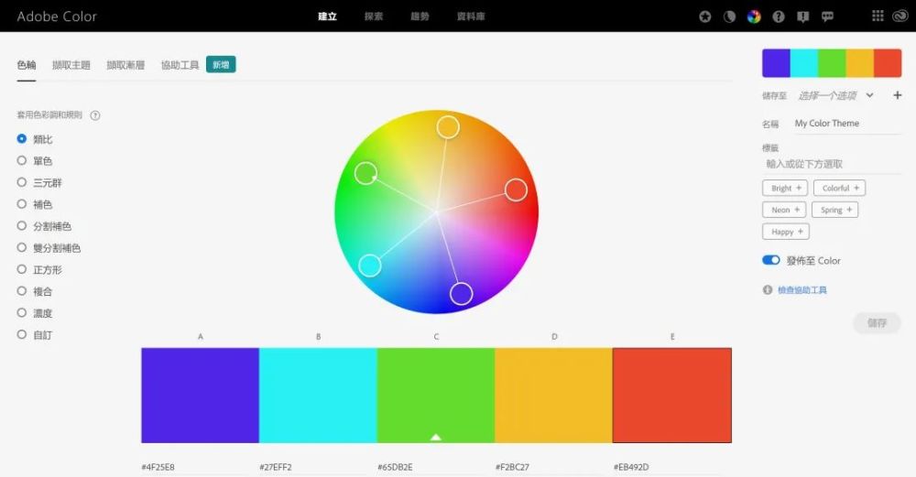Select purple swatch A in the palette
Image resolution: width=916 pixels, height=477 pixels.
201,396
